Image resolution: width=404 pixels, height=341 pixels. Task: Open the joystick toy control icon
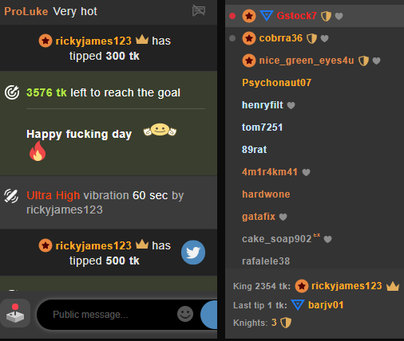15,313
